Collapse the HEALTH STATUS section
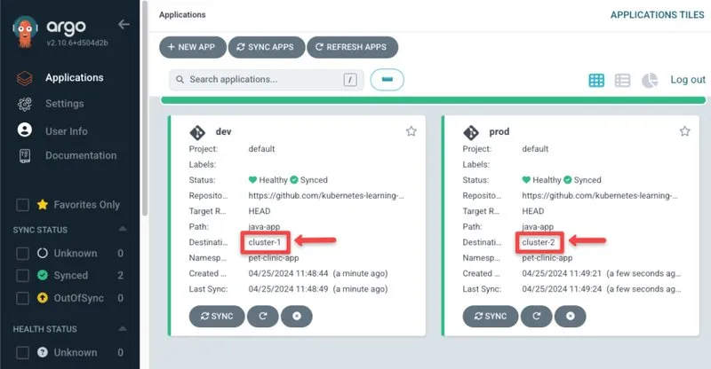Screen dimensions: 711x369 pos(123,328)
